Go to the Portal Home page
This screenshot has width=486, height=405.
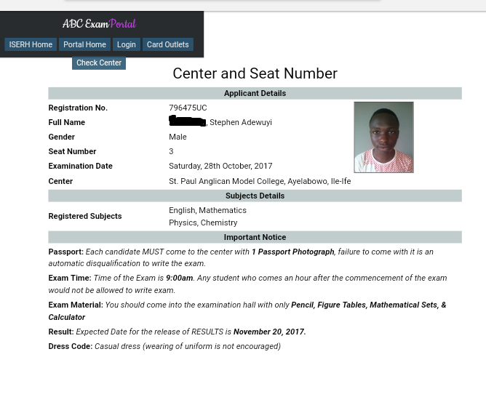coord(84,44)
